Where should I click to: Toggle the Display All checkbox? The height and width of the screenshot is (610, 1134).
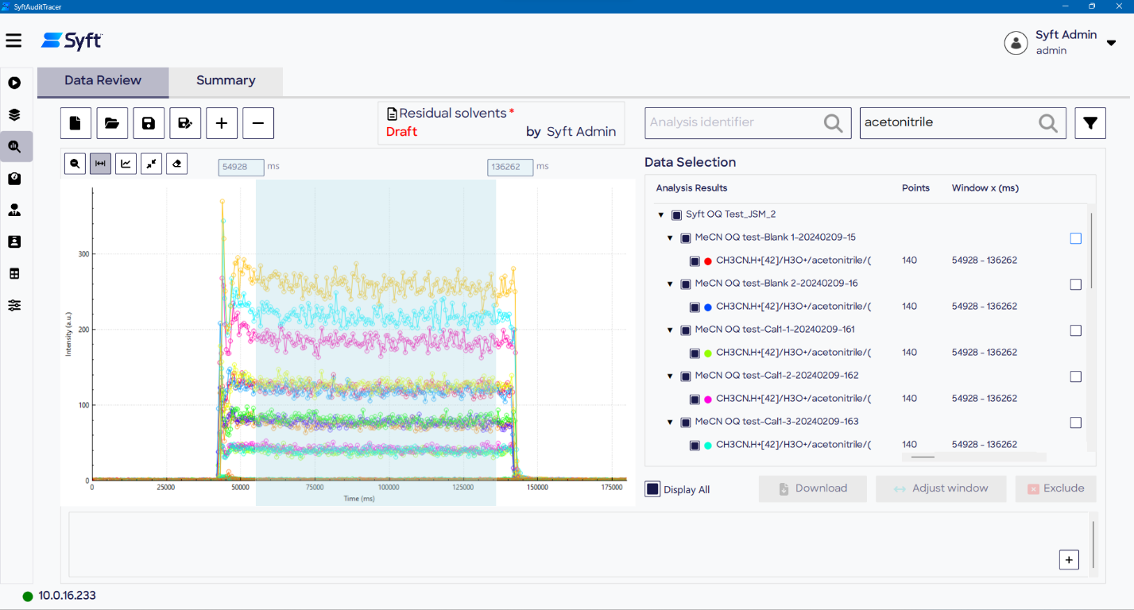pos(652,489)
